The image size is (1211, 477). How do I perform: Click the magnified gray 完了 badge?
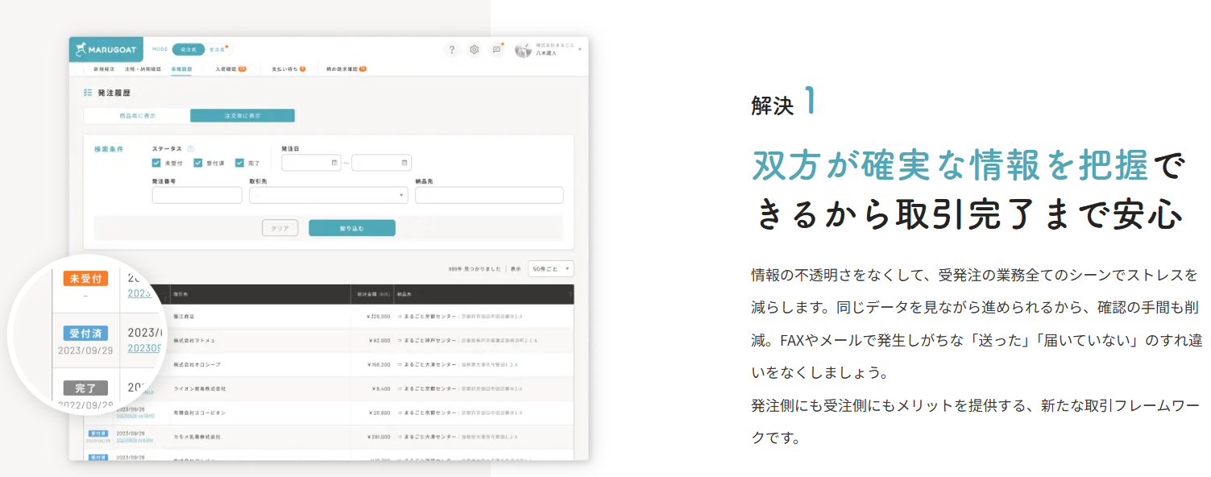pos(85,388)
